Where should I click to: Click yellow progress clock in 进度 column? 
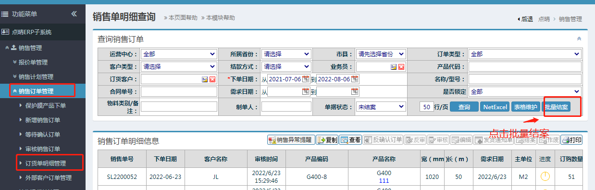(545, 177)
